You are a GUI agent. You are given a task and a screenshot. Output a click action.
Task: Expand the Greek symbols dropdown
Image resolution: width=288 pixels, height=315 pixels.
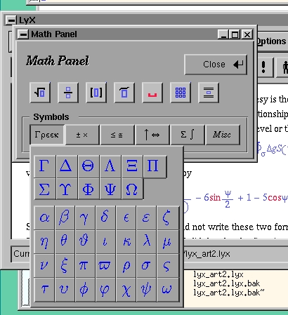47,135
